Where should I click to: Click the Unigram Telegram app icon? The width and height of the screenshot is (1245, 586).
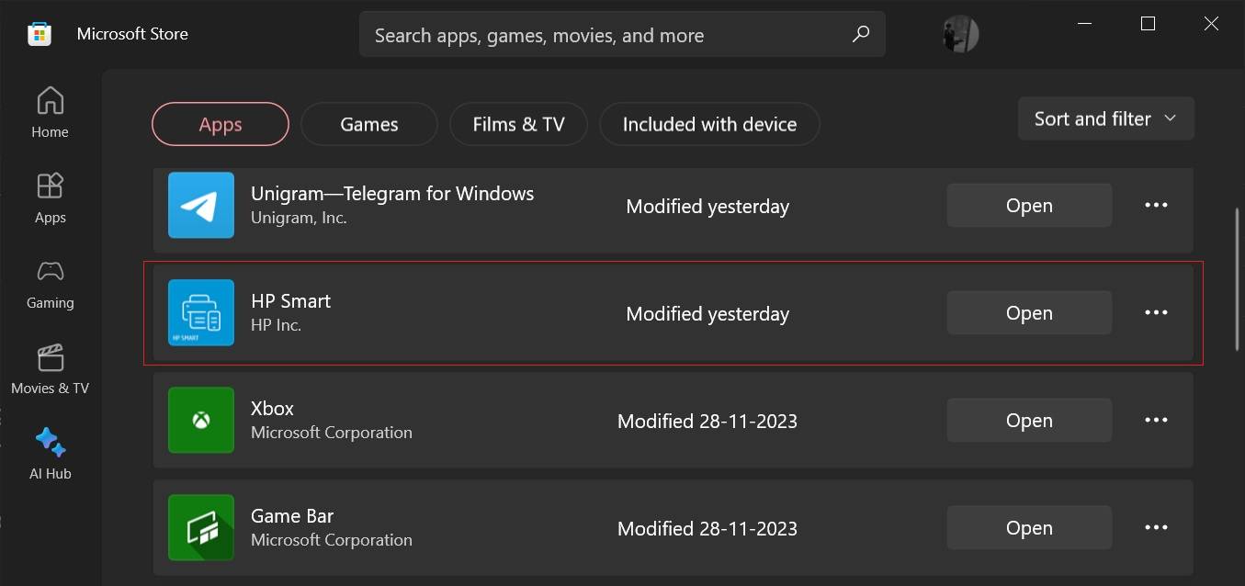(x=200, y=205)
